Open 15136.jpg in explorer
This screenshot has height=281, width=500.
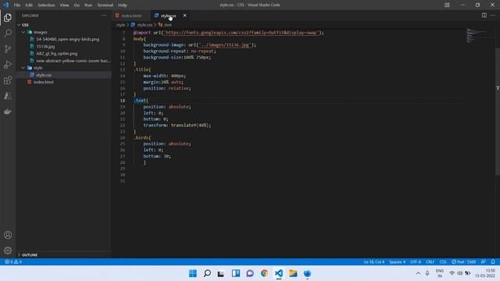pyautogui.click(x=45, y=47)
